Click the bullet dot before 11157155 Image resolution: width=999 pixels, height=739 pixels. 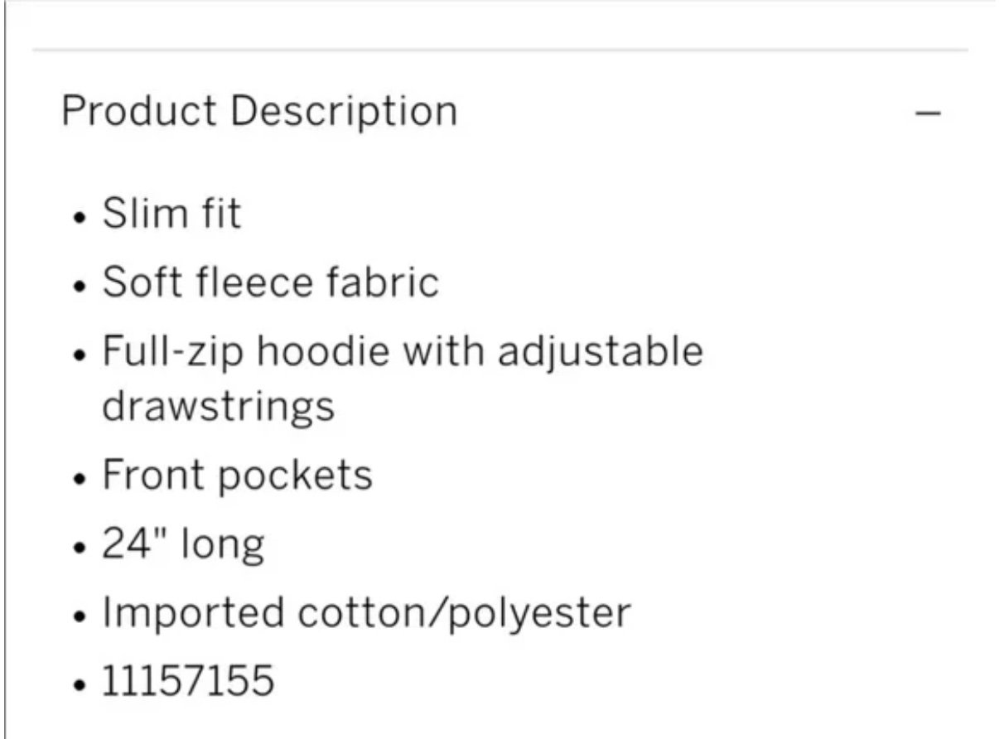pyautogui.click(x=80, y=687)
